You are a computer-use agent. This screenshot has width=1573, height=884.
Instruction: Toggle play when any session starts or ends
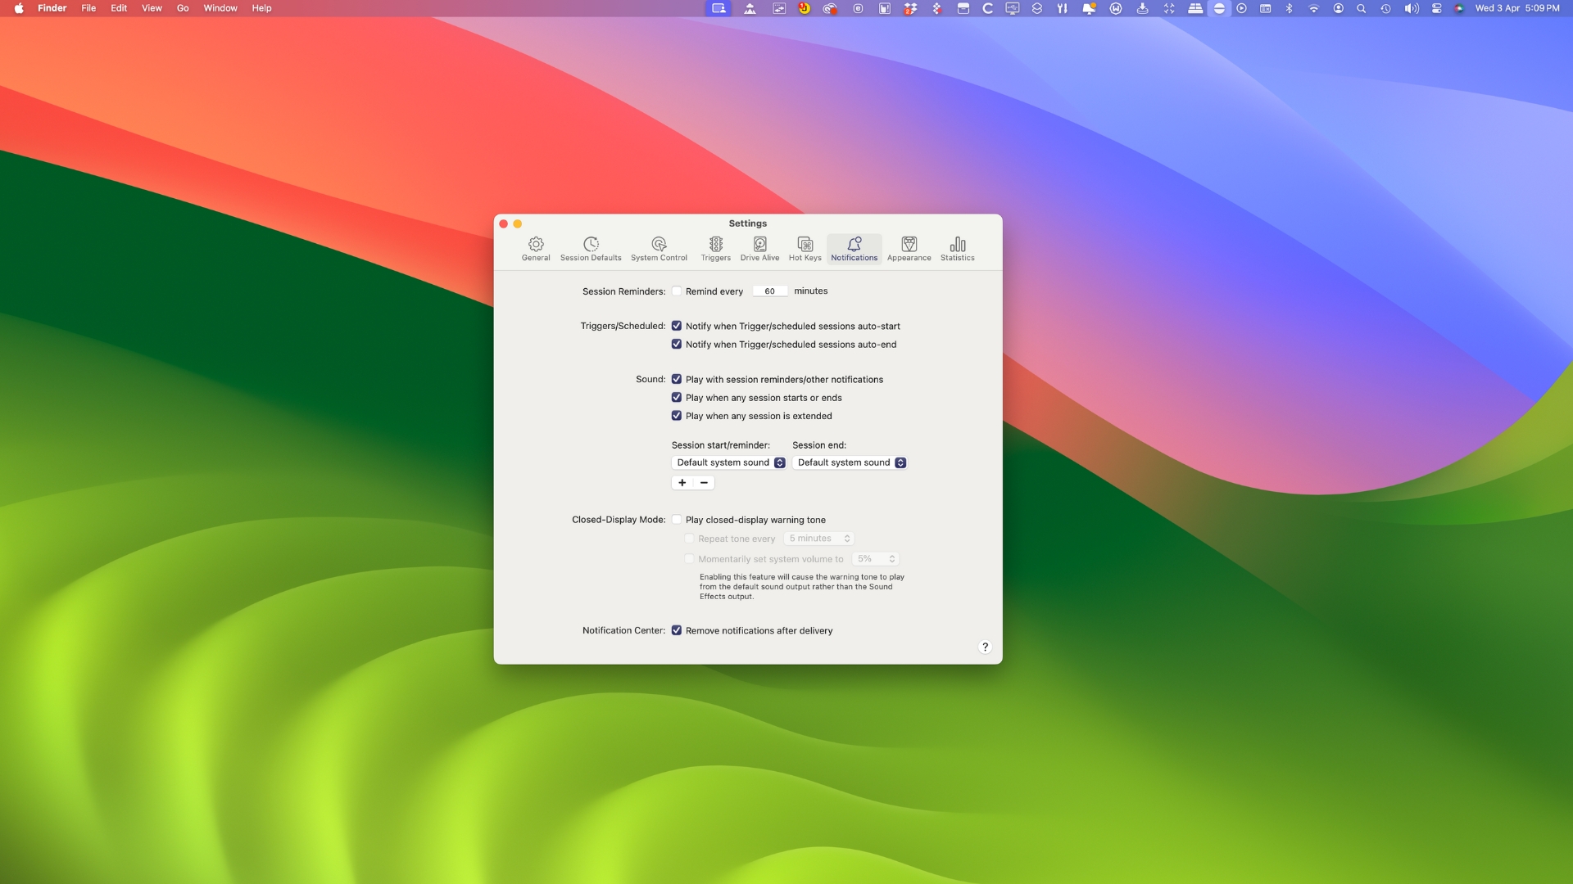point(677,398)
